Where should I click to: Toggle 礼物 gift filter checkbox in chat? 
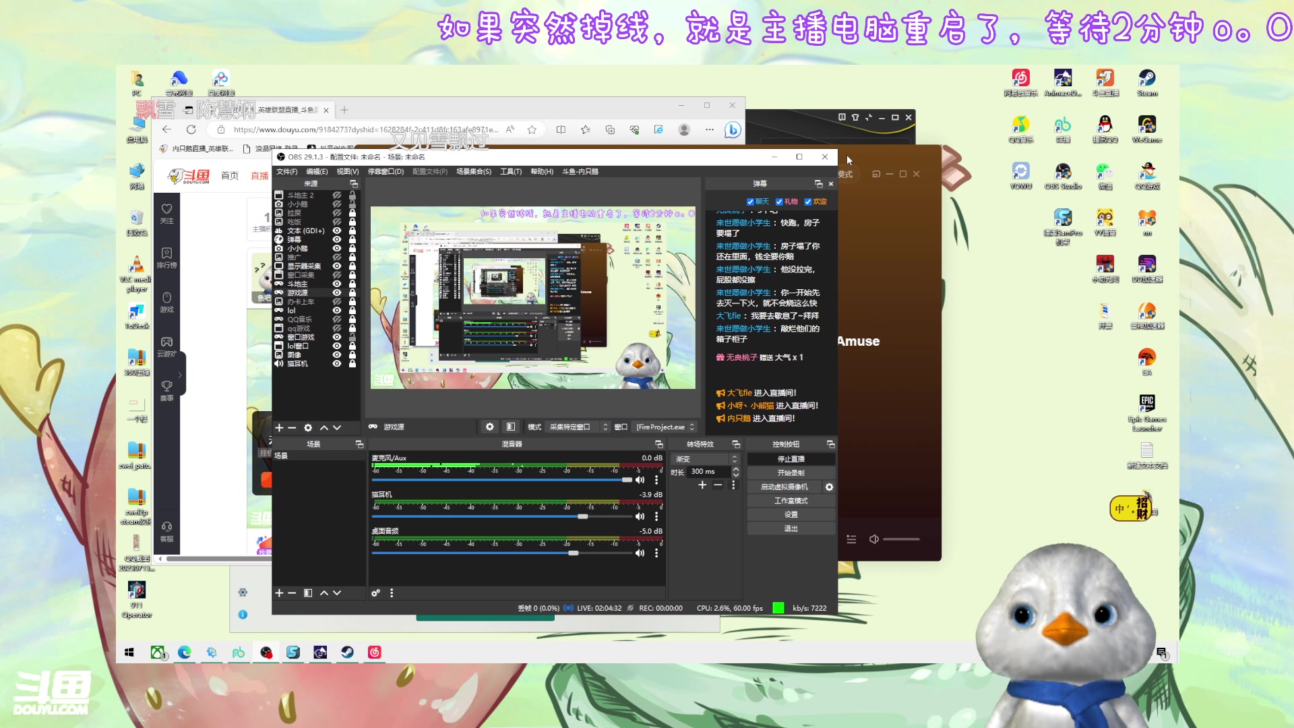coord(780,201)
